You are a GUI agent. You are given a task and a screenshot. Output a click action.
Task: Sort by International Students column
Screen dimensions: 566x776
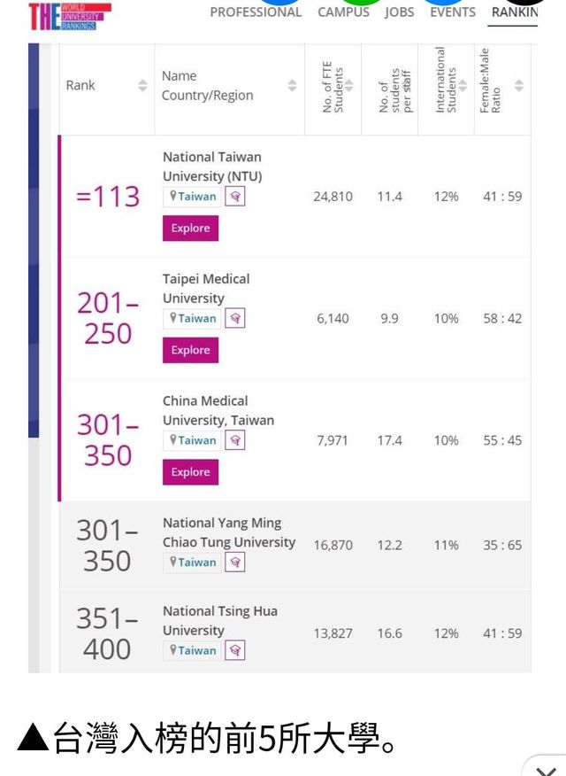point(463,85)
